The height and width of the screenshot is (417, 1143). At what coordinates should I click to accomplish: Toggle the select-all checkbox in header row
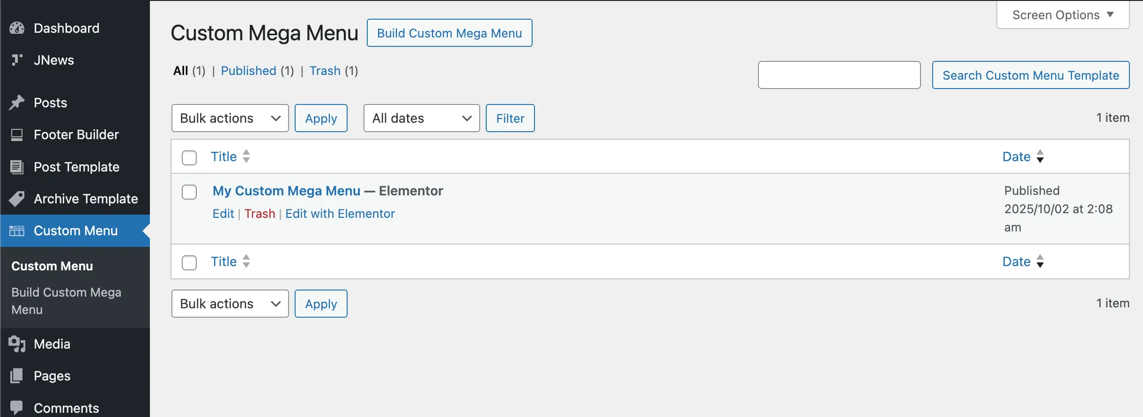coord(189,157)
